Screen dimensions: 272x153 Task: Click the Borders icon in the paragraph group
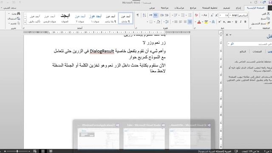(x=151, y=22)
